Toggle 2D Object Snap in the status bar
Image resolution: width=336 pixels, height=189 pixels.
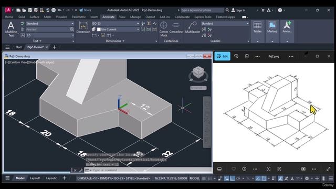tap(264, 178)
